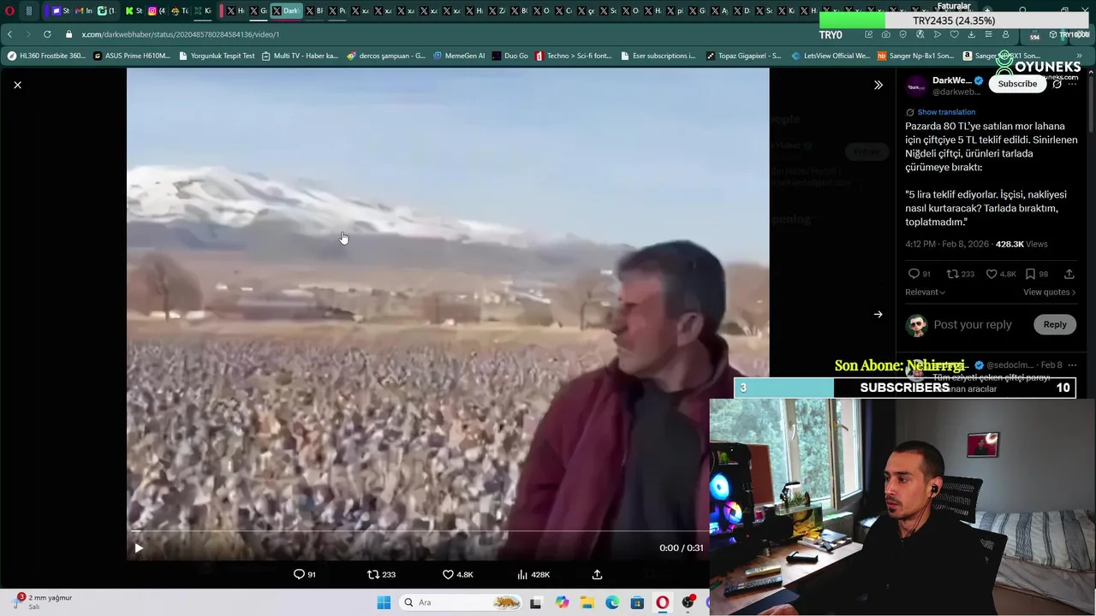Close the video viewer with X
Viewport: 1096px width, 616px height.
tap(17, 85)
